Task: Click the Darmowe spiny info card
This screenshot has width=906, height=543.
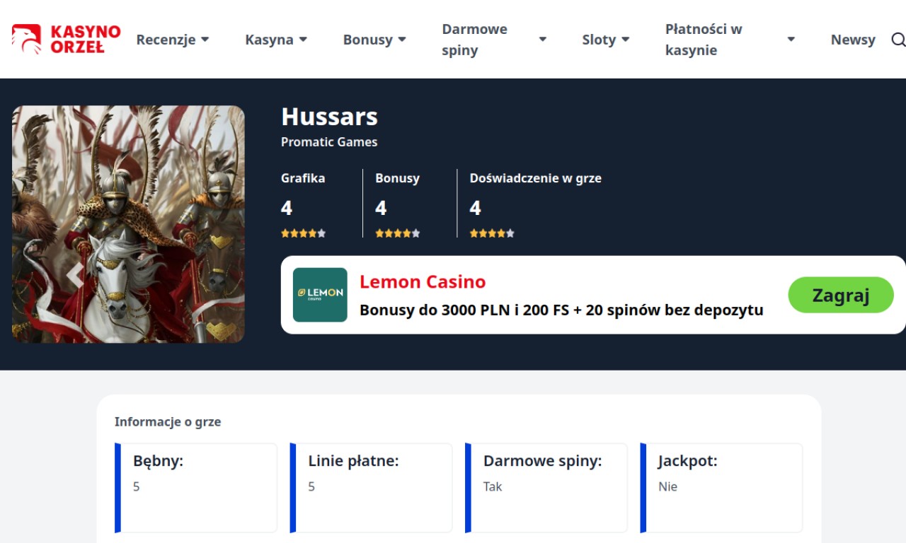Action: pyautogui.click(x=546, y=488)
